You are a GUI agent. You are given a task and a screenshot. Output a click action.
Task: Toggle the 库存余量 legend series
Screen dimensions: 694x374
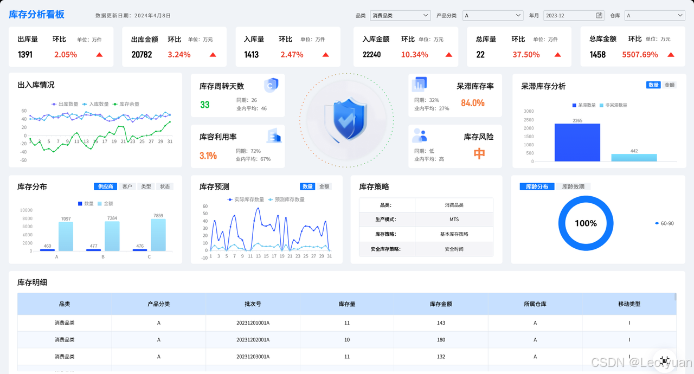tap(126, 104)
